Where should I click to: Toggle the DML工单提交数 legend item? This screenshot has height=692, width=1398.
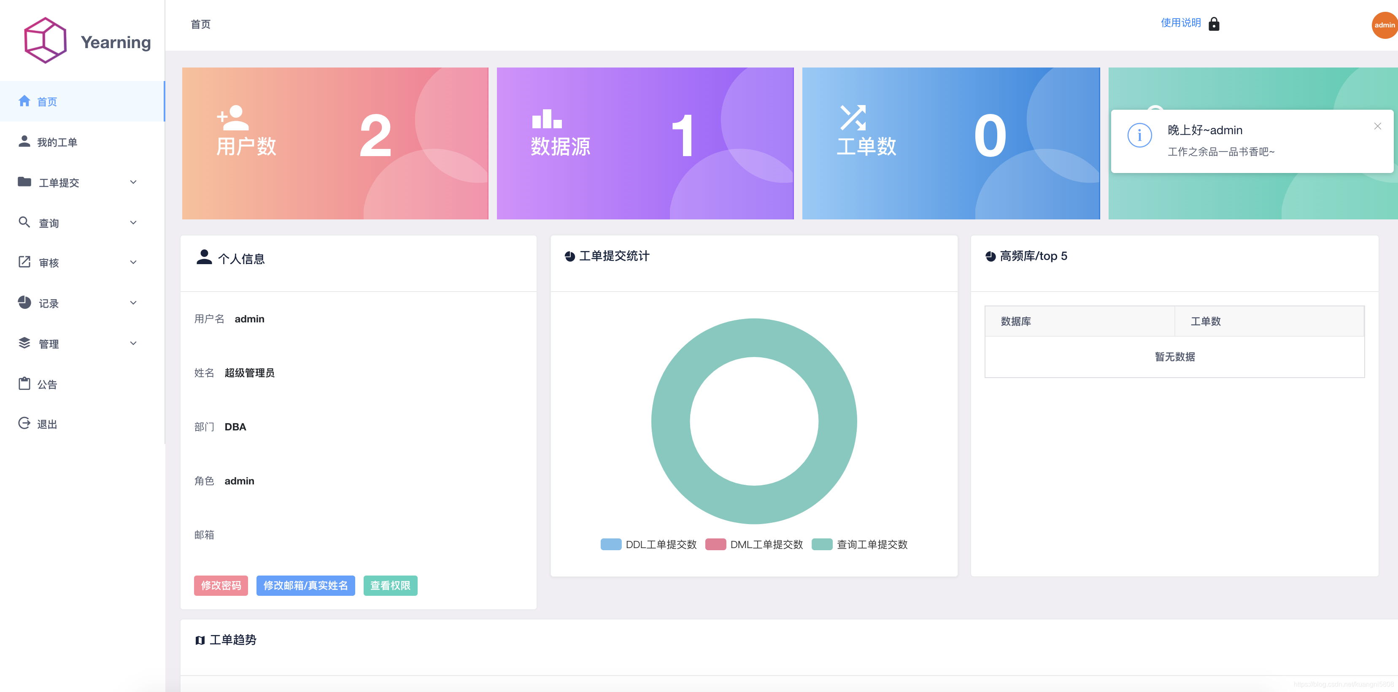(754, 544)
